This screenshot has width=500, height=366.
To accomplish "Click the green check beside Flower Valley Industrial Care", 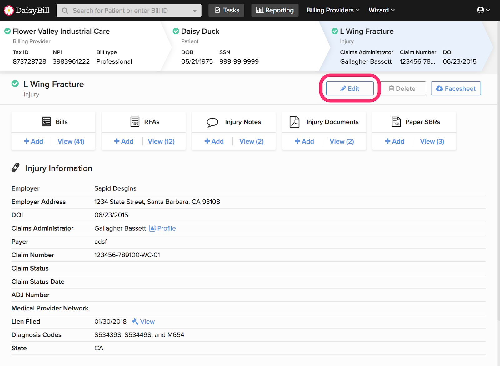I will click(7, 31).
